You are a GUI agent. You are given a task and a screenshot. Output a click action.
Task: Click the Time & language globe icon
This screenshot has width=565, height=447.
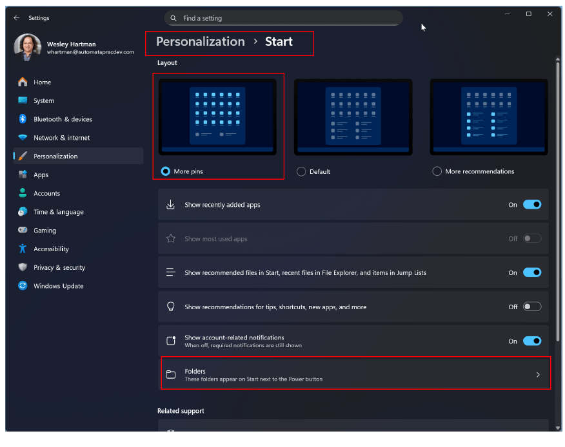(x=23, y=212)
